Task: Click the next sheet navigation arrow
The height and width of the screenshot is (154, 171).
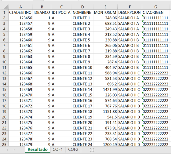Action: click(14, 150)
